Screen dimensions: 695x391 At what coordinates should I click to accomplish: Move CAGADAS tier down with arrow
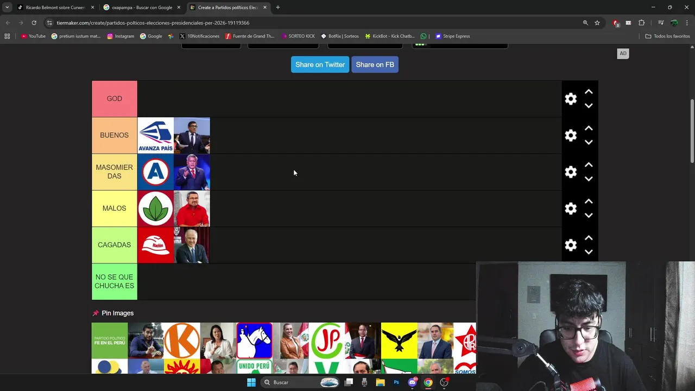point(589,252)
